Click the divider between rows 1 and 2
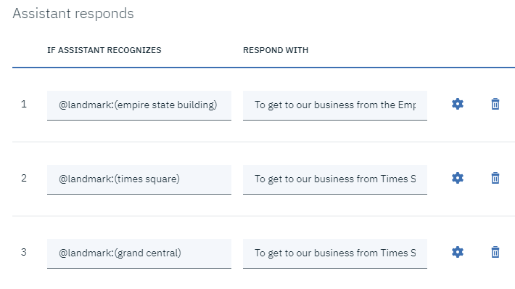Viewport: 515px width, 289px height. click(264, 142)
